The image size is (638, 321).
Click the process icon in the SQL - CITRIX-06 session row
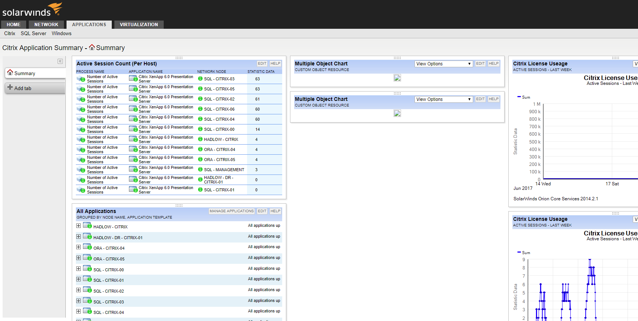81,109
